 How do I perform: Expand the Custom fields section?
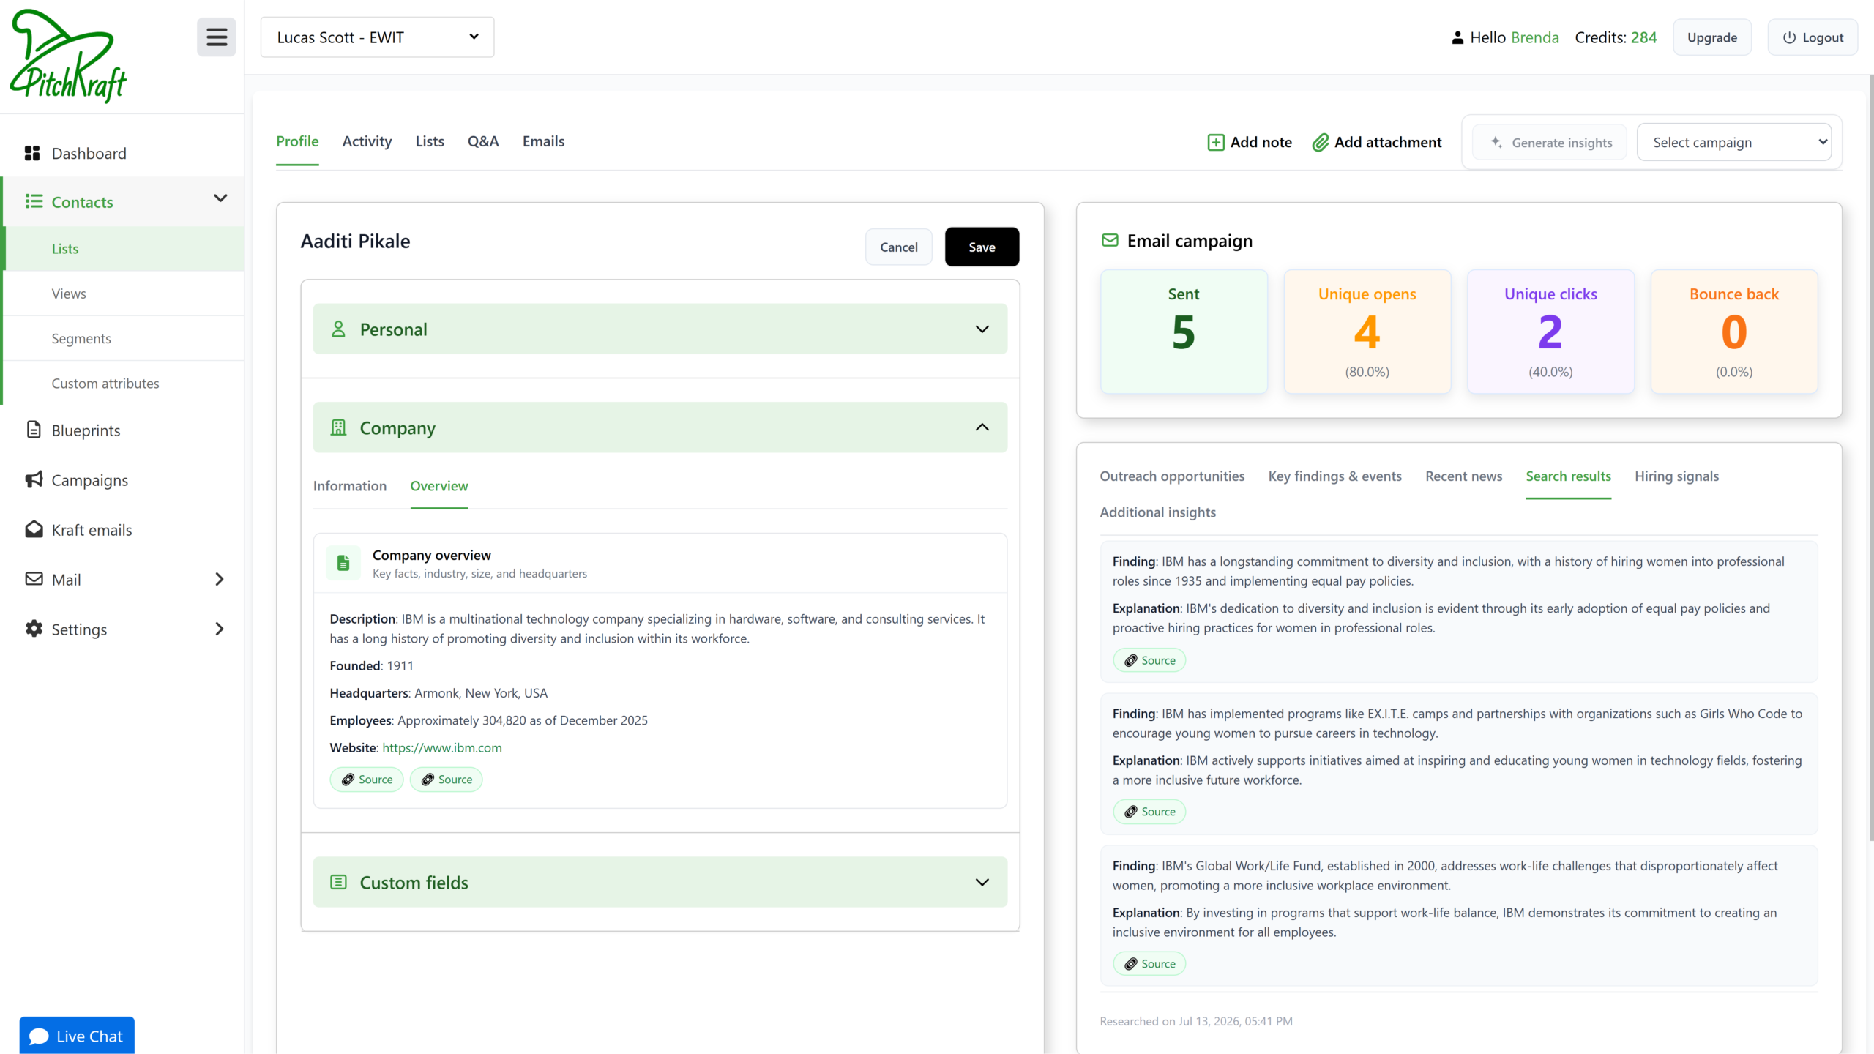[x=660, y=882]
